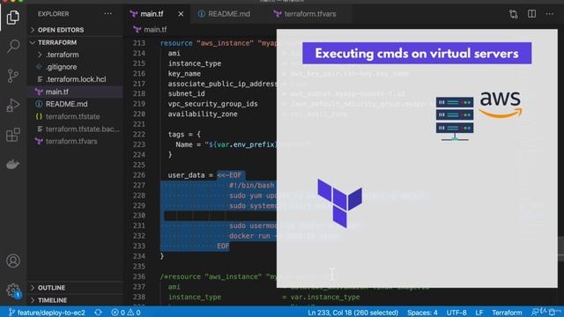564x317 pixels.
Task: Click the subnet_id text on line 218
Action: pyautogui.click(x=186, y=93)
